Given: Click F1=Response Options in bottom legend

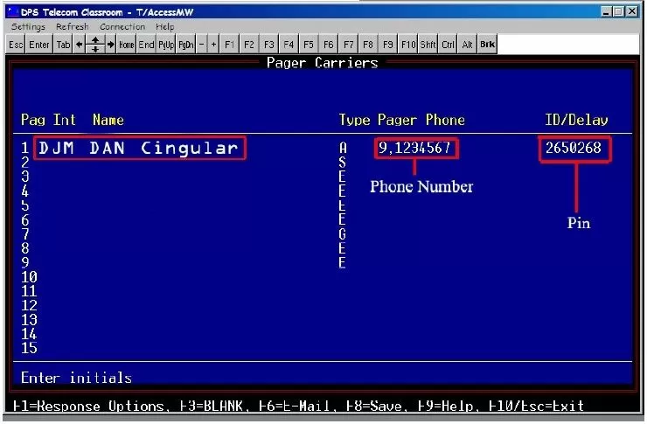Looking at the screenshot, I should 88,407.
